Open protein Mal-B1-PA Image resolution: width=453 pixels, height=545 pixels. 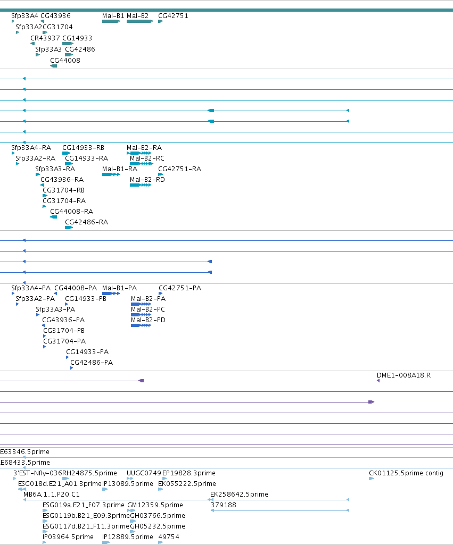111,294
